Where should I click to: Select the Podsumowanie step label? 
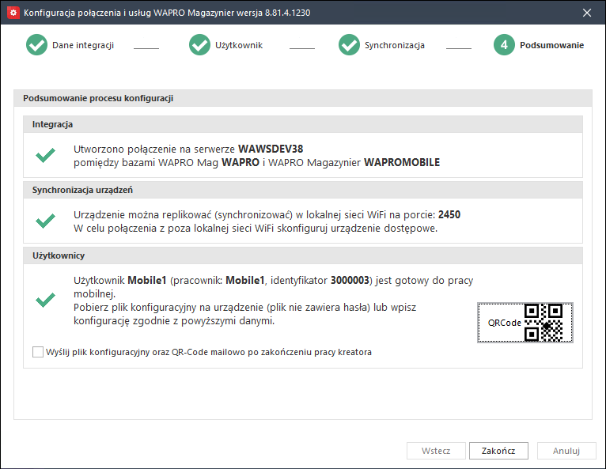click(551, 45)
